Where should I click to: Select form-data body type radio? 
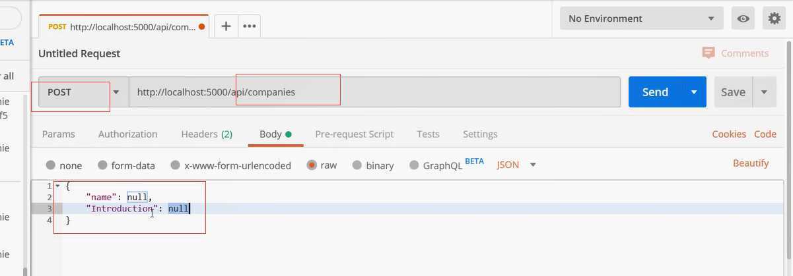coord(102,165)
